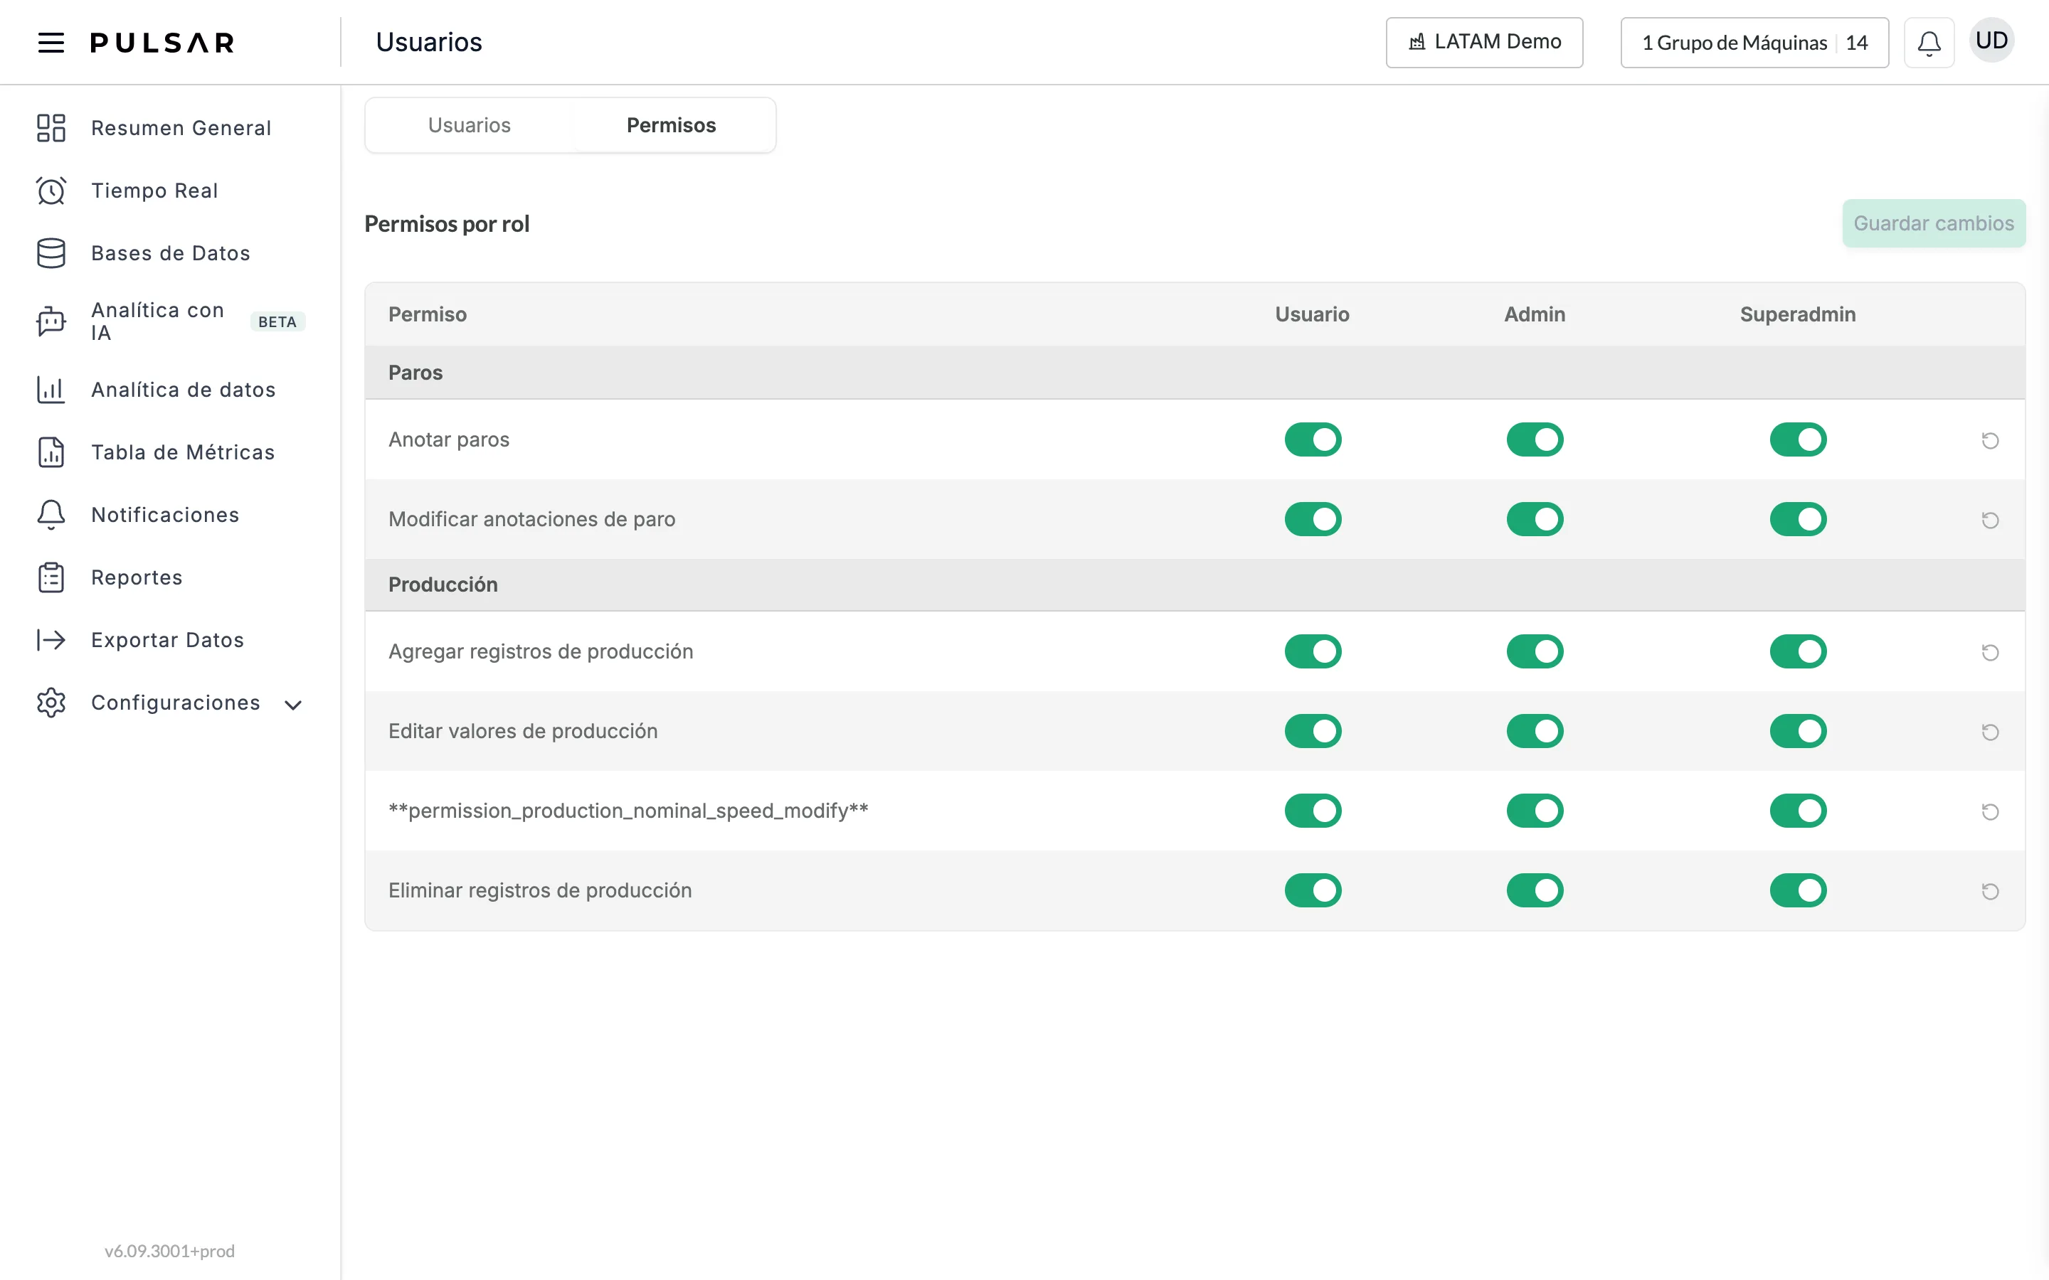Click the Configuraciones gear icon
The width and height of the screenshot is (2049, 1280).
[x=51, y=703]
